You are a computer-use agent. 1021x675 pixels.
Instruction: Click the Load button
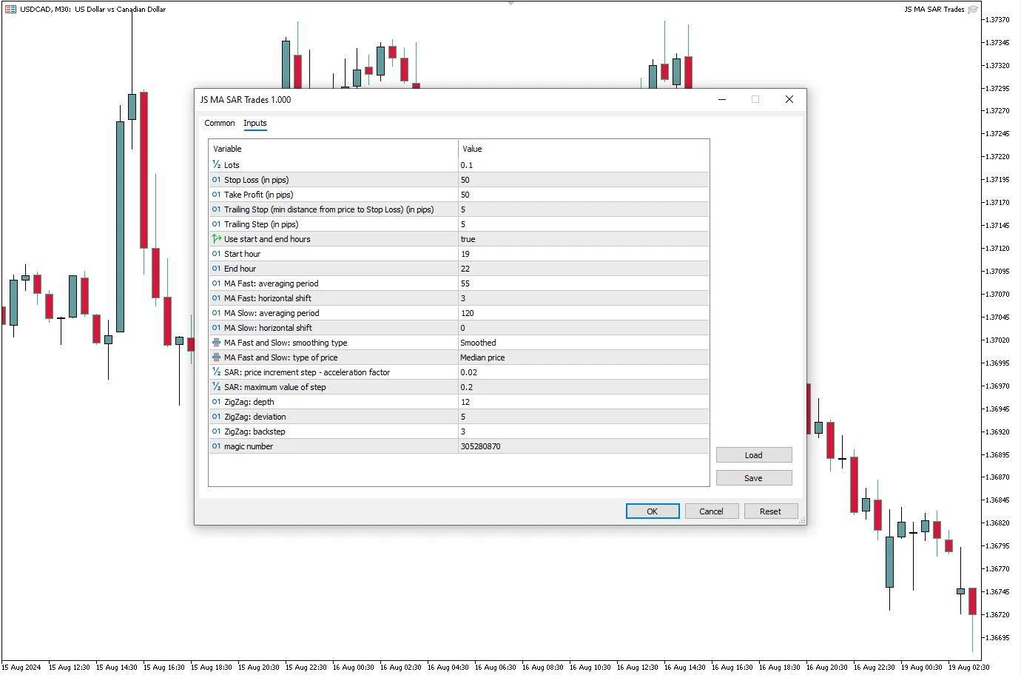pyautogui.click(x=754, y=455)
